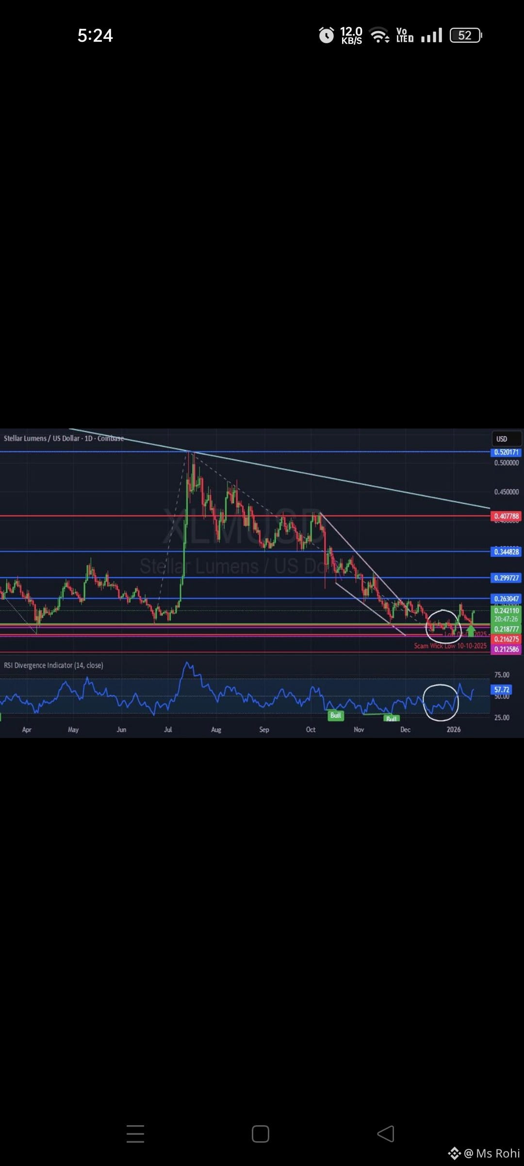The width and height of the screenshot is (524, 1166).
Task: Click the Aug label on the time axis
Action: 216,730
